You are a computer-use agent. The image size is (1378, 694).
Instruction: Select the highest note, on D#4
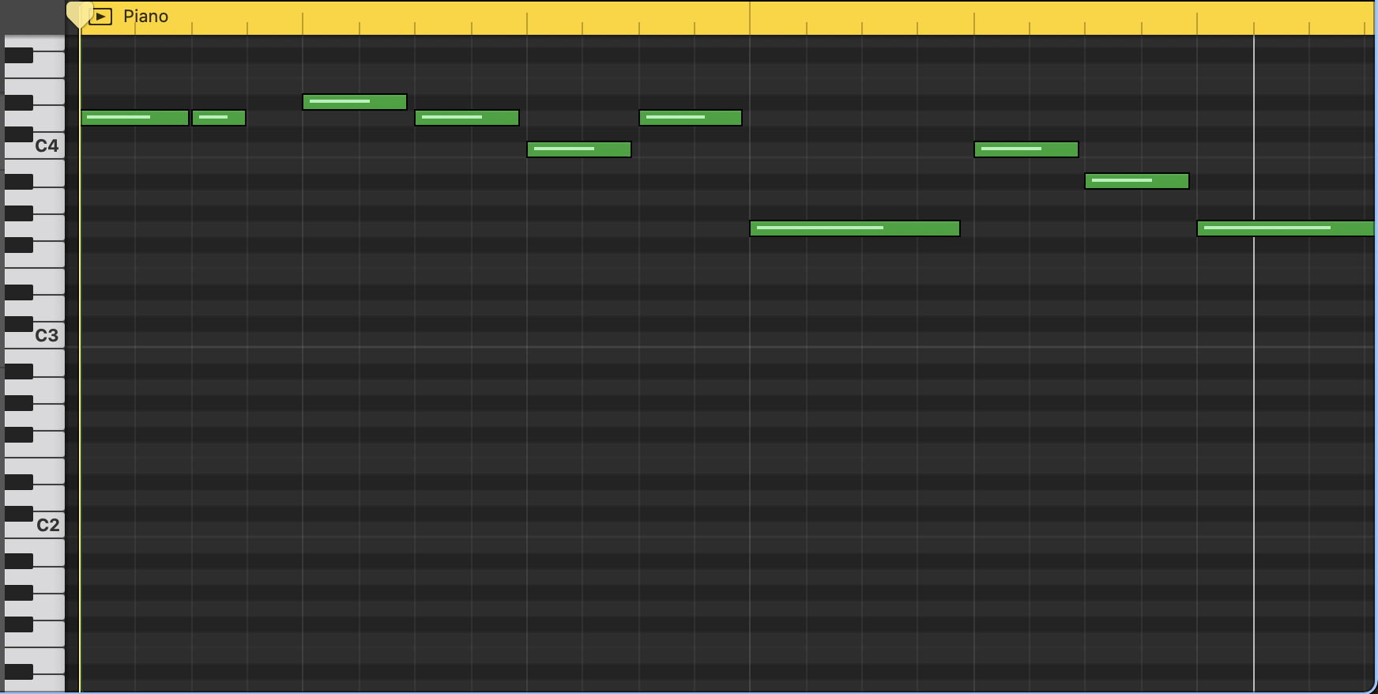coord(354,102)
